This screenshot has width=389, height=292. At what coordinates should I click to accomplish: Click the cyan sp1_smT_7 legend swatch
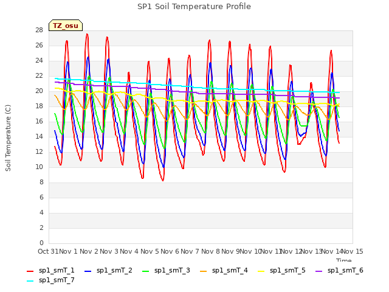point(30,281)
